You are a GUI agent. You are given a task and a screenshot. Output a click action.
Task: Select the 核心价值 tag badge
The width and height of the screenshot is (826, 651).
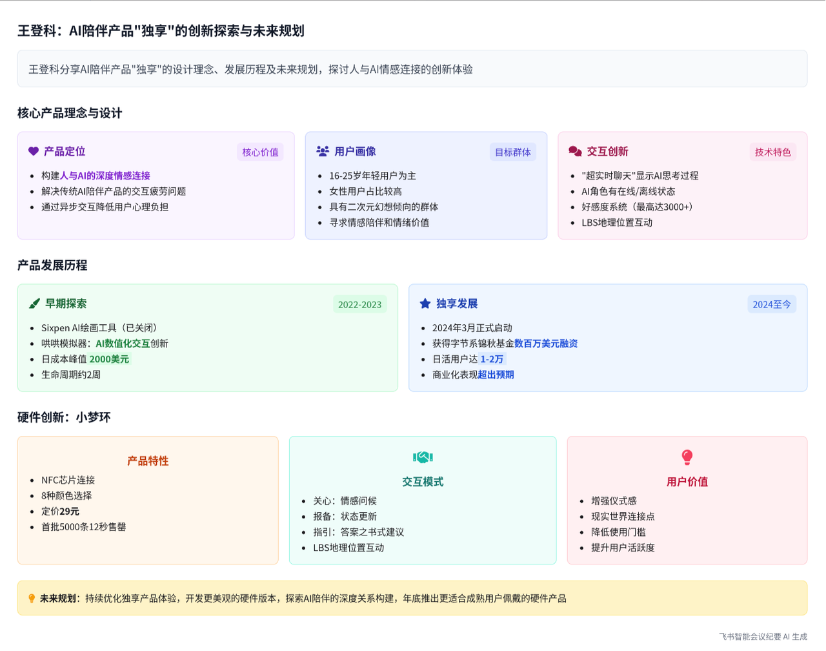(260, 152)
